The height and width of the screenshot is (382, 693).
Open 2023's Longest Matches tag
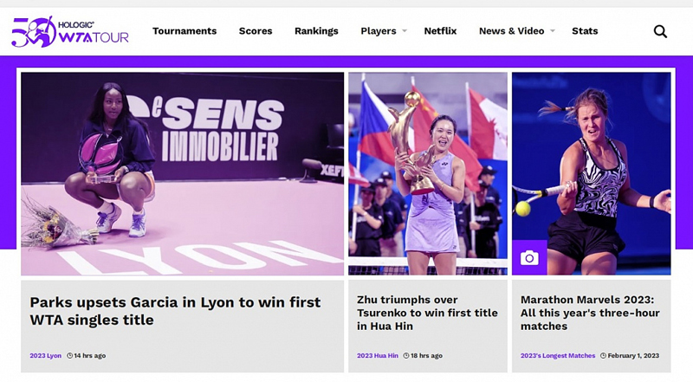558,355
